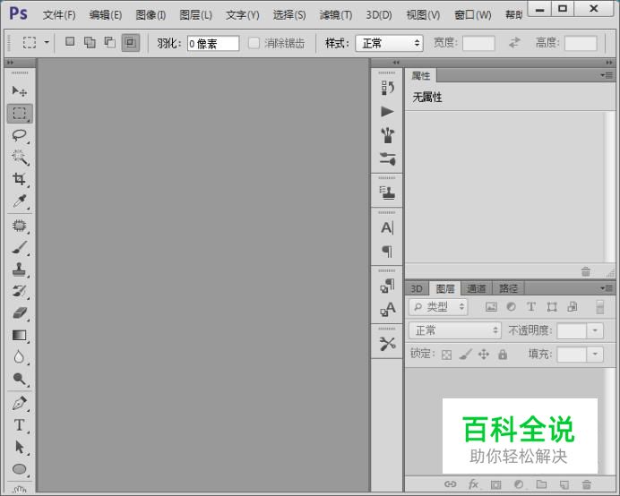Open the Layers panel flyout menu
Image resolution: width=620 pixels, height=496 pixels.
pyautogui.click(x=607, y=288)
